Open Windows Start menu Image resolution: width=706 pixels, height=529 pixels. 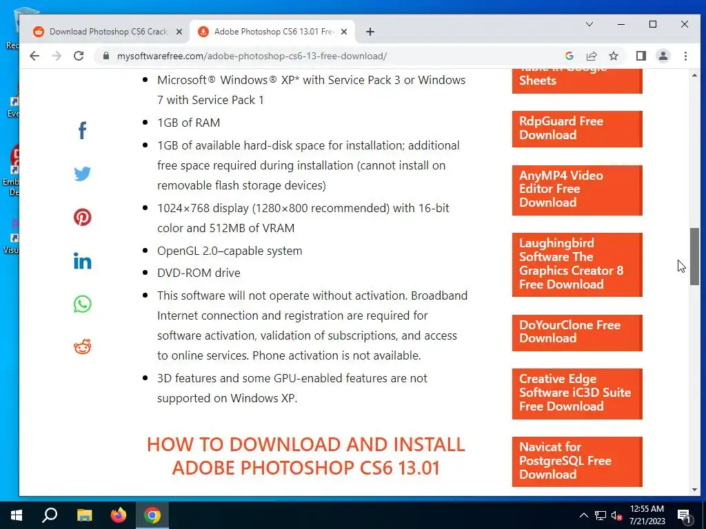point(17,515)
